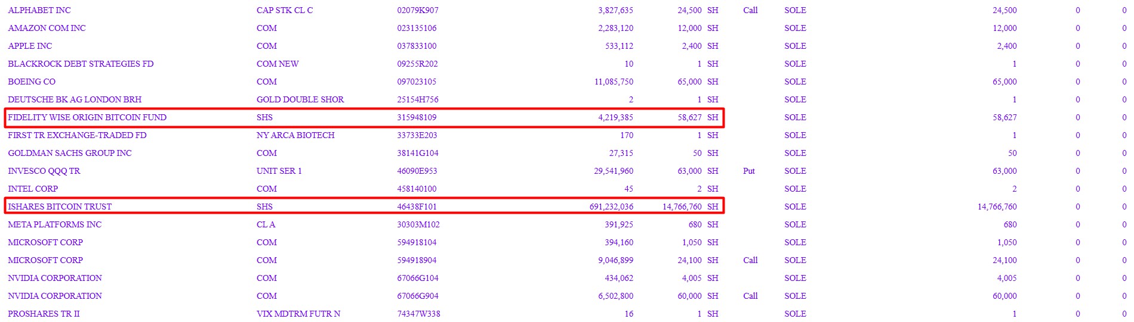This screenshot has height=322, width=1134.
Task: Click BLACKROCK DEBT STRATEGIES FD entry
Action: coord(81,64)
